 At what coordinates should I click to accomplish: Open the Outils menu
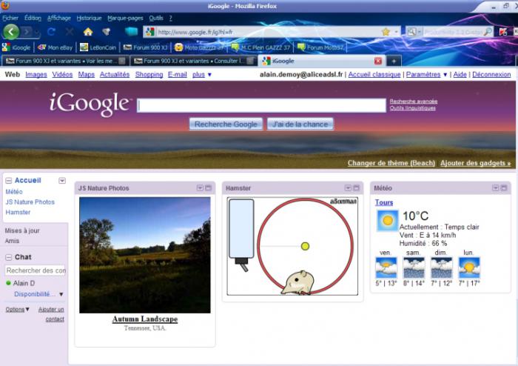[x=156, y=19]
